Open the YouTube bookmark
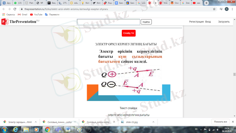The height and width of the screenshot is (133, 236). click(x=36, y=14)
